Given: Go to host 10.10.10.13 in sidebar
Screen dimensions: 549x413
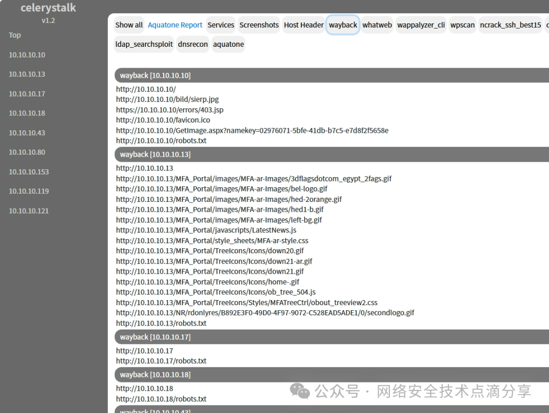Looking at the screenshot, I should (x=27, y=74).
